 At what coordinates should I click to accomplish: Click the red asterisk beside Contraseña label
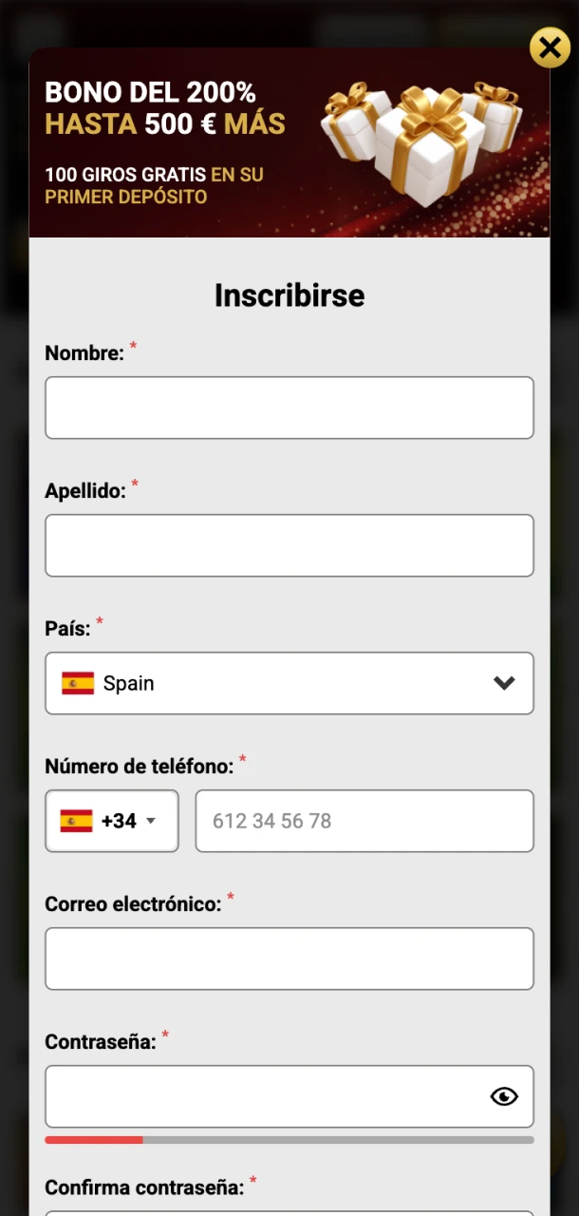(x=167, y=1036)
